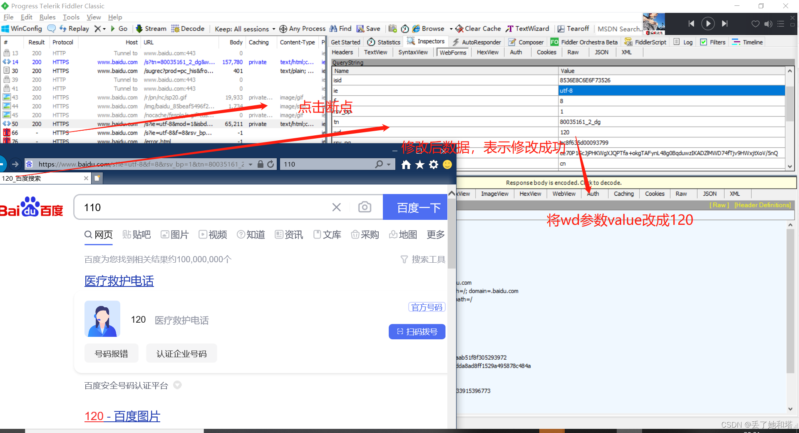Open browser home page icon
This screenshot has height=433, width=799.
406,165
